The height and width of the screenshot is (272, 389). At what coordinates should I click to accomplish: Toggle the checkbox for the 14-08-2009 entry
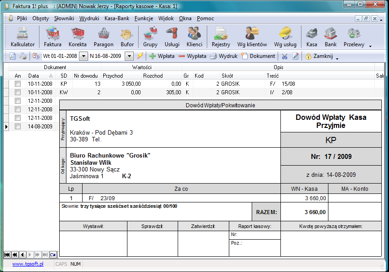[17, 127]
